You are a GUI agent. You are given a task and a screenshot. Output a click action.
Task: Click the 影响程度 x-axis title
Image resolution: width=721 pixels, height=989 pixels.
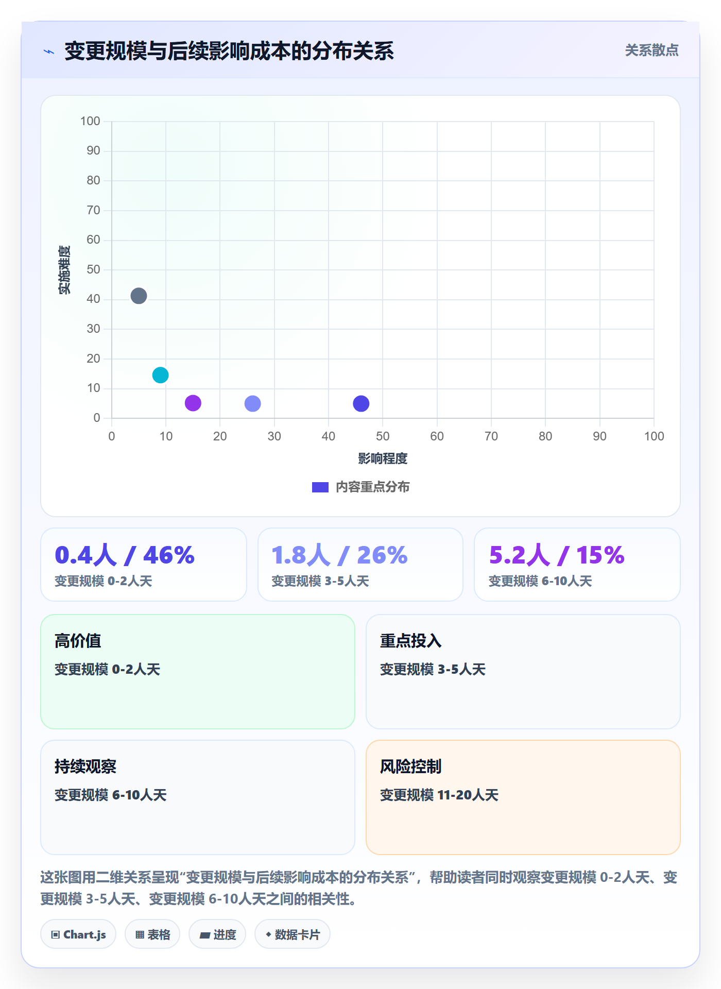click(383, 458)
